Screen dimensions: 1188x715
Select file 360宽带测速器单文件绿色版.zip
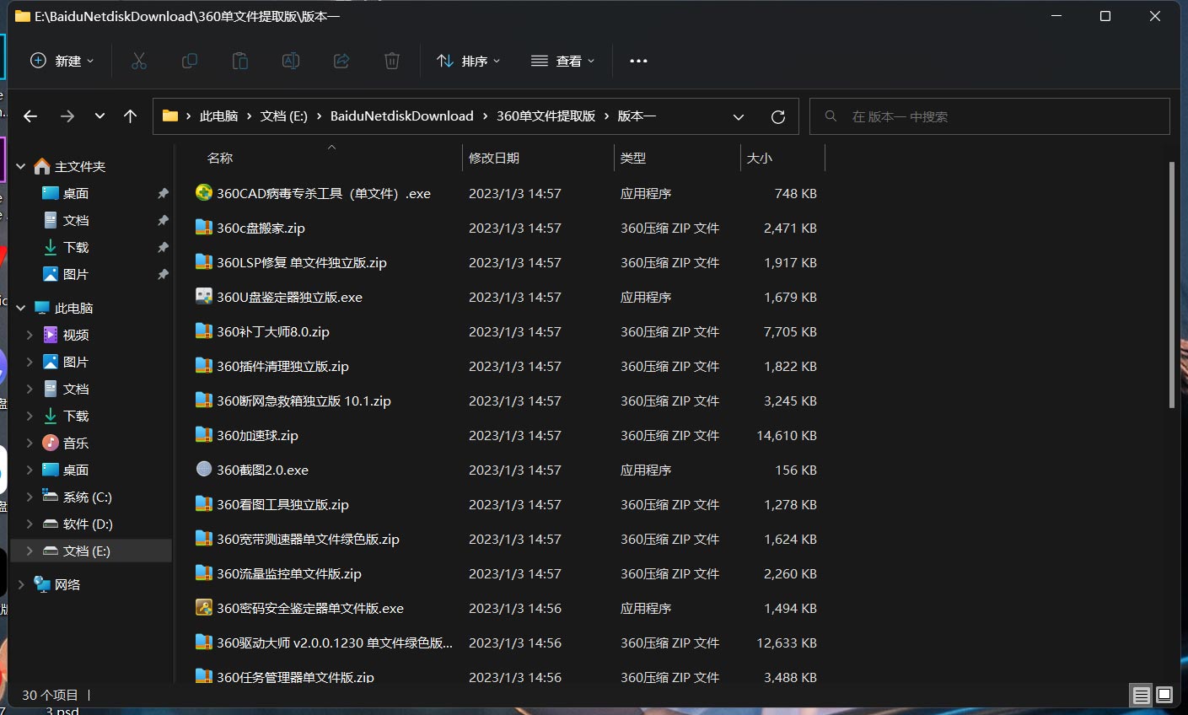308,539
